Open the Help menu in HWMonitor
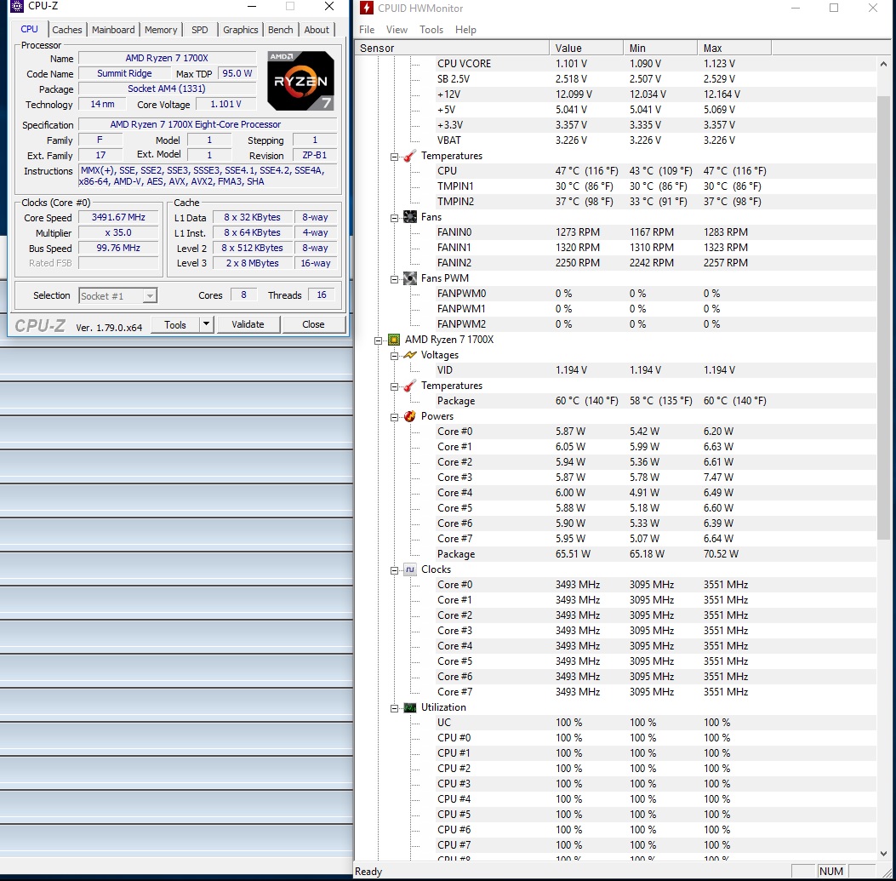 click(465, 30)
